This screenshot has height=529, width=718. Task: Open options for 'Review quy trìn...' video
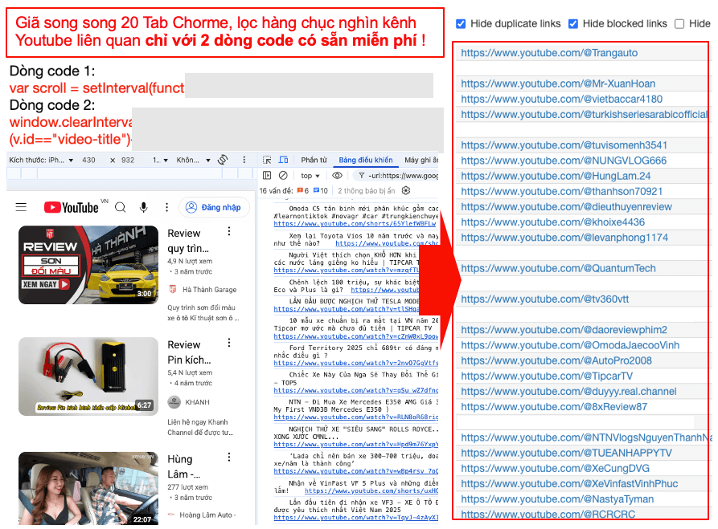tap(229, 231)
